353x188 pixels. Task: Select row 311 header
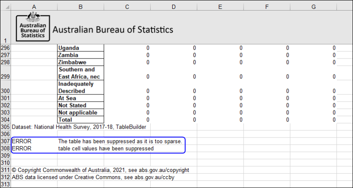point(6,170)
